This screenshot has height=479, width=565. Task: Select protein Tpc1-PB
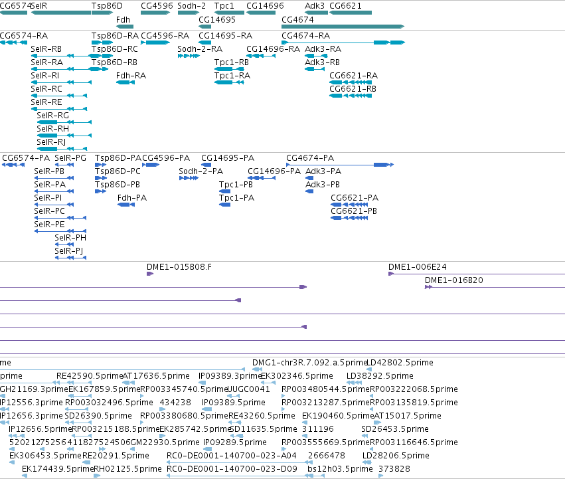224,191
